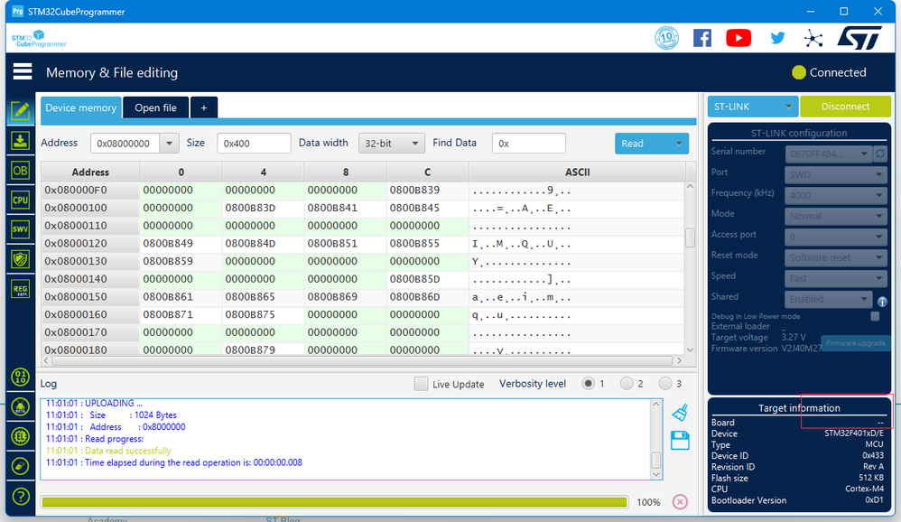Expand the arrow beside the Read button

679,144
